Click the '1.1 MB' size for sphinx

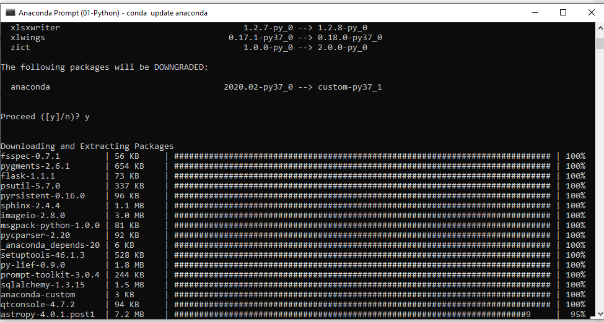[129, 206]
